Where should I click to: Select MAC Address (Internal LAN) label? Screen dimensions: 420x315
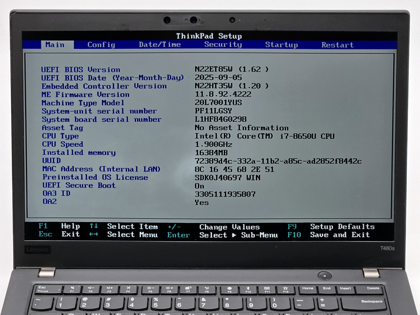[x=101, y=169]
